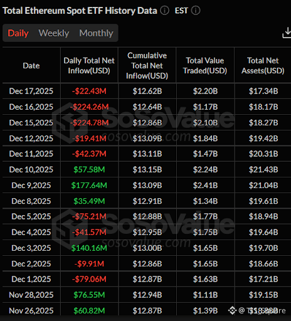
Task: Click the -$9.91M inflow value
Action: pyautogui.click(x=89, y=264)
